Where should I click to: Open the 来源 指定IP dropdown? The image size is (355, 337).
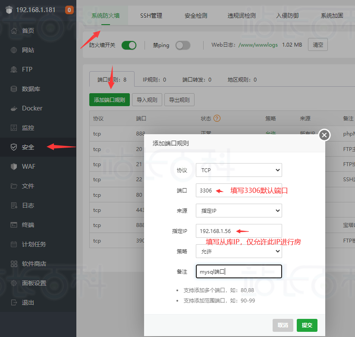click(239, 211)
